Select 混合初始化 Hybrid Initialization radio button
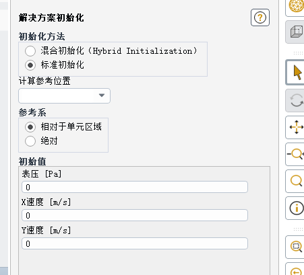Screen dimensions: 304x275 tap(30, 51)
